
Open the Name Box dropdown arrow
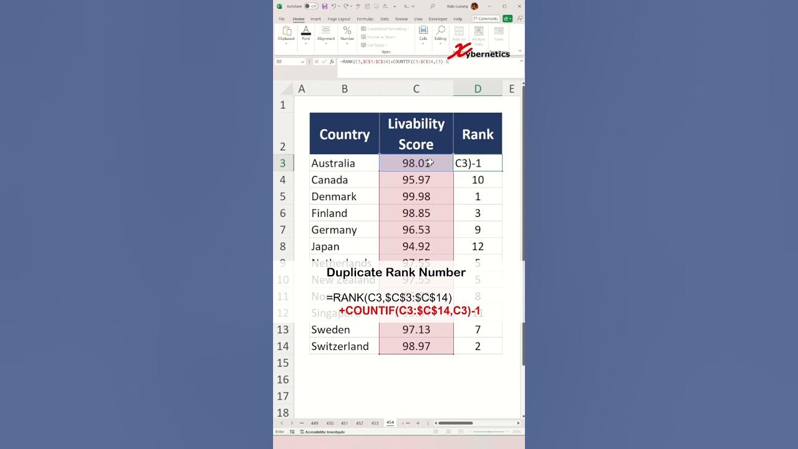[x=303, y=62]
